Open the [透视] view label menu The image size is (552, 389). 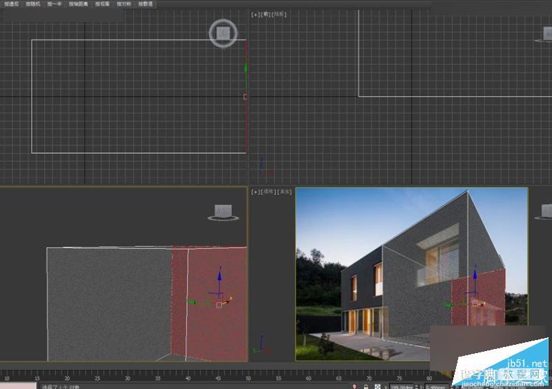click(x=268, y=192)
